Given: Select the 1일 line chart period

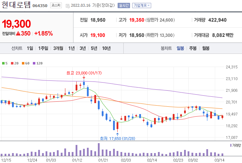Looking at the screenshot, I should click(x=30, y=48).
